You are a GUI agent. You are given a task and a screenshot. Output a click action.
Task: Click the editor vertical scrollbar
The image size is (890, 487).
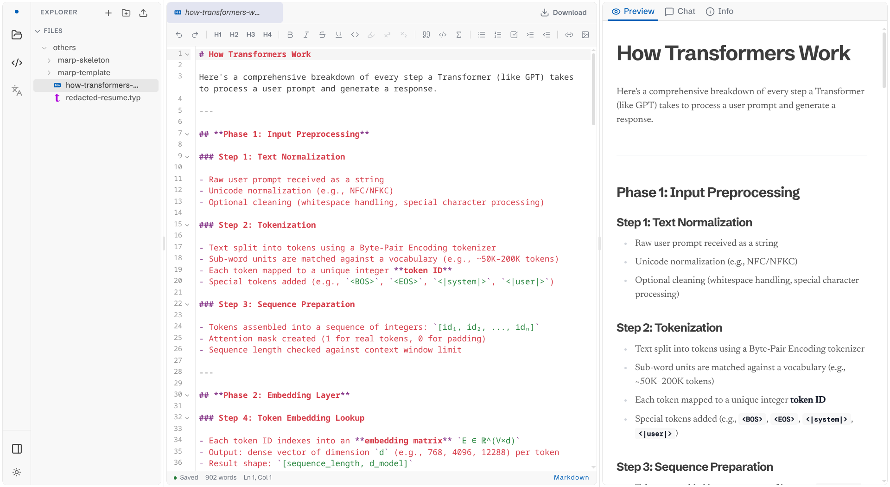pyautogui.click(x=593, y=88)
